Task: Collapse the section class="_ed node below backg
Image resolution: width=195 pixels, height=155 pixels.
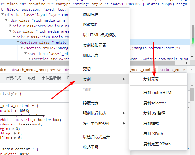Action: coord(26,53)
